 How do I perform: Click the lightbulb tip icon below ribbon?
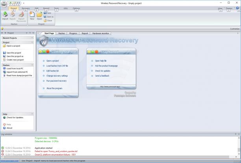(x=2, y=29)
